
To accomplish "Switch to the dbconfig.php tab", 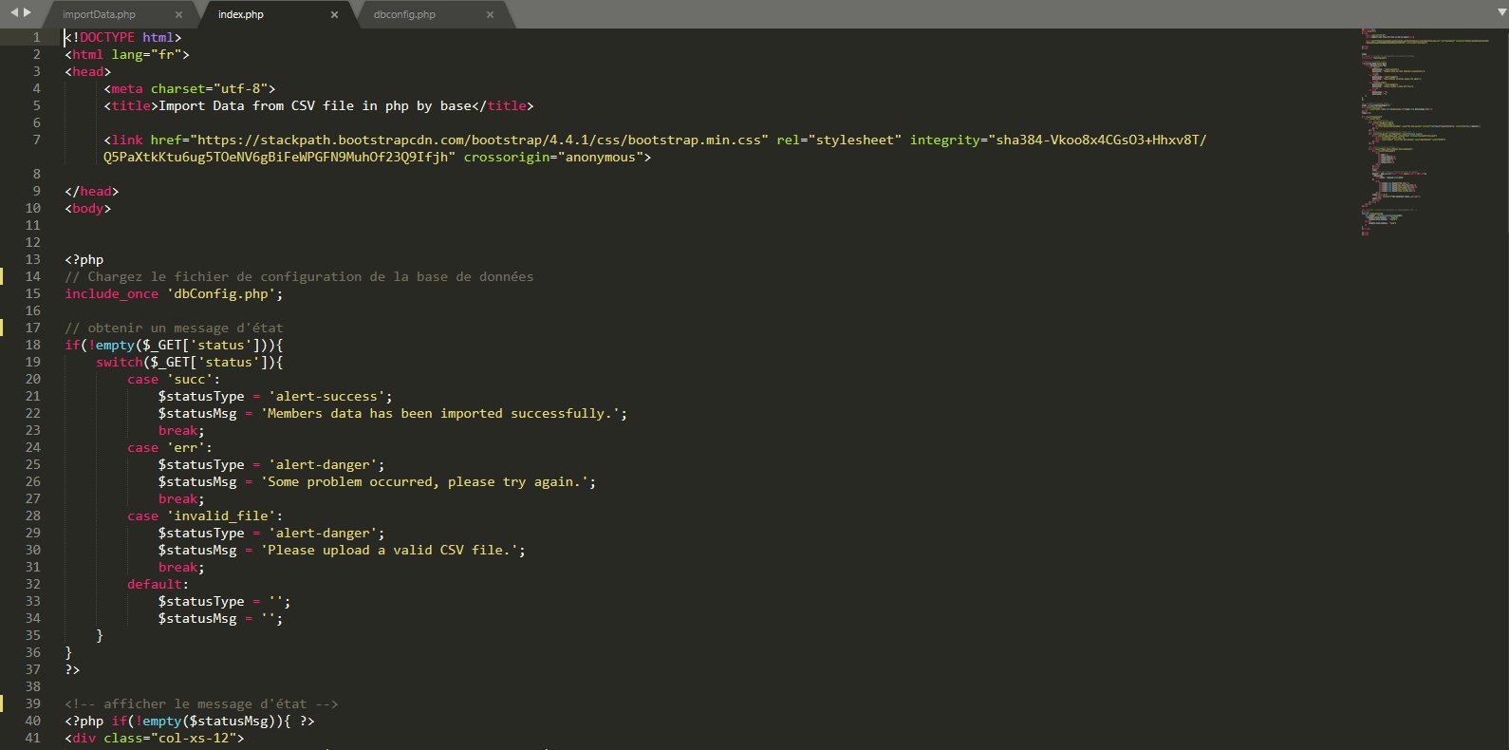I will [x=405, y=15].
